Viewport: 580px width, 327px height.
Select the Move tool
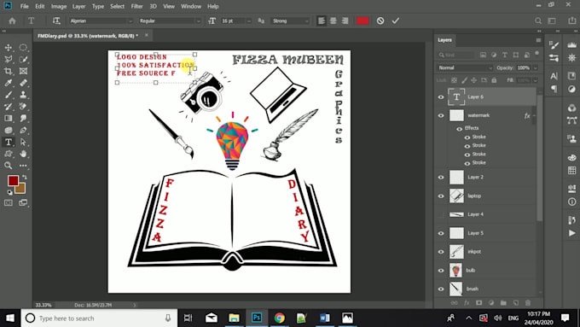9,48
